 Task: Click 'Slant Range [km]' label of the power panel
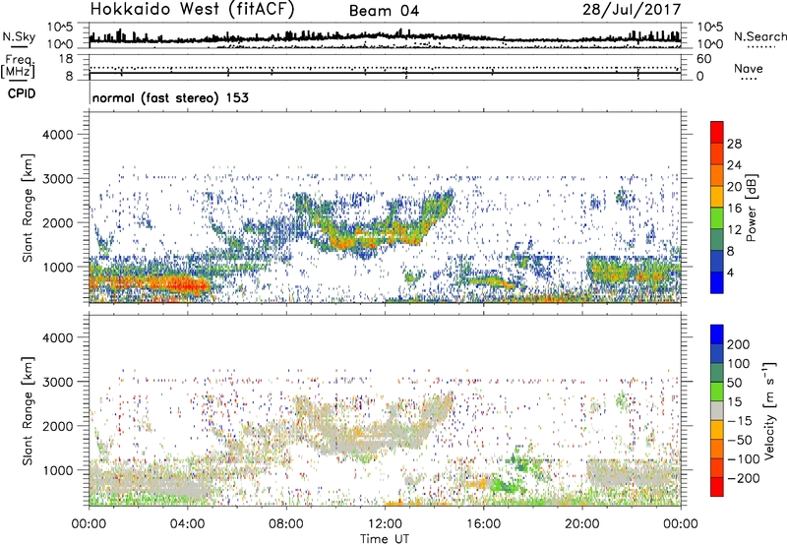pyautogui.click(x=28, y=208)
